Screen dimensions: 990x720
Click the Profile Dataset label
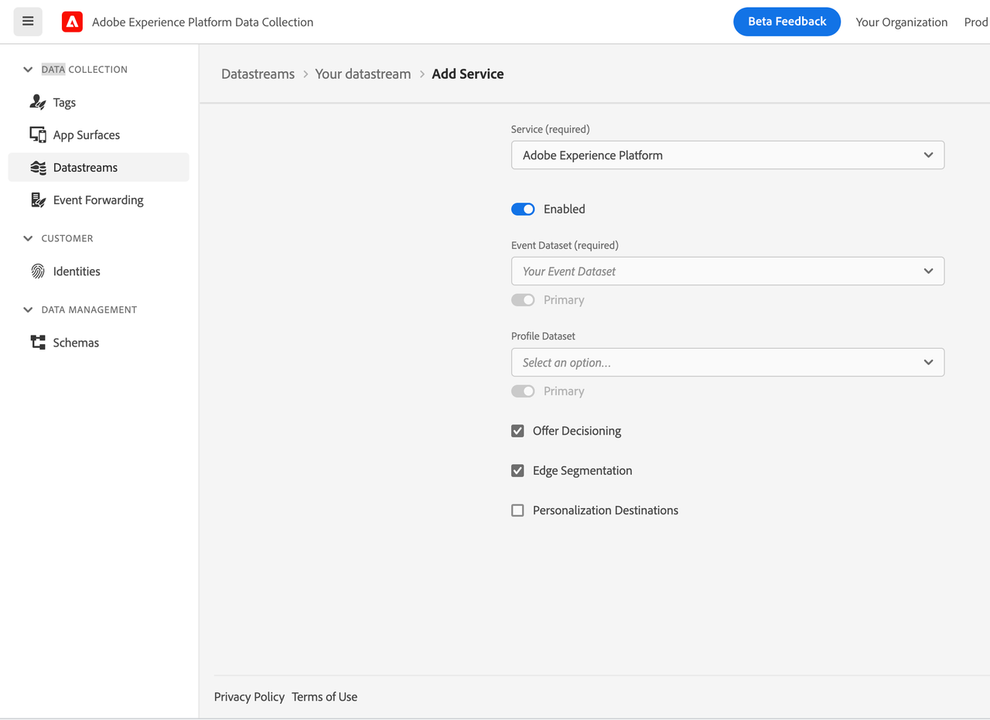click(543, 336)
